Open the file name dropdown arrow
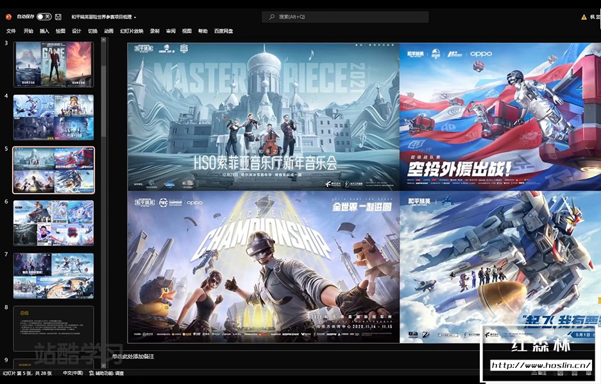 135,17
